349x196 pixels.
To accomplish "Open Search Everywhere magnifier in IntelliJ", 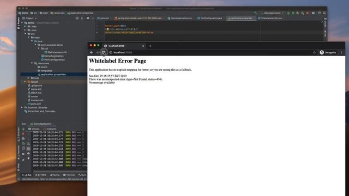I will (x=324, y=13).
